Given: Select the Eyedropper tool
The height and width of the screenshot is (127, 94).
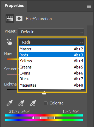Looking at the screenshot, I should [10, 103].
